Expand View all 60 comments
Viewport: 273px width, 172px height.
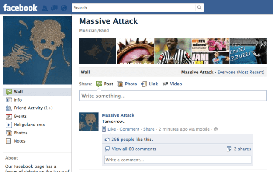(x=134, y=149)
